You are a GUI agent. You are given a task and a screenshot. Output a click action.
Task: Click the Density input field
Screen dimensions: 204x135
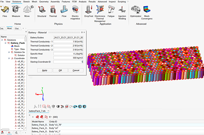(68, 58)
